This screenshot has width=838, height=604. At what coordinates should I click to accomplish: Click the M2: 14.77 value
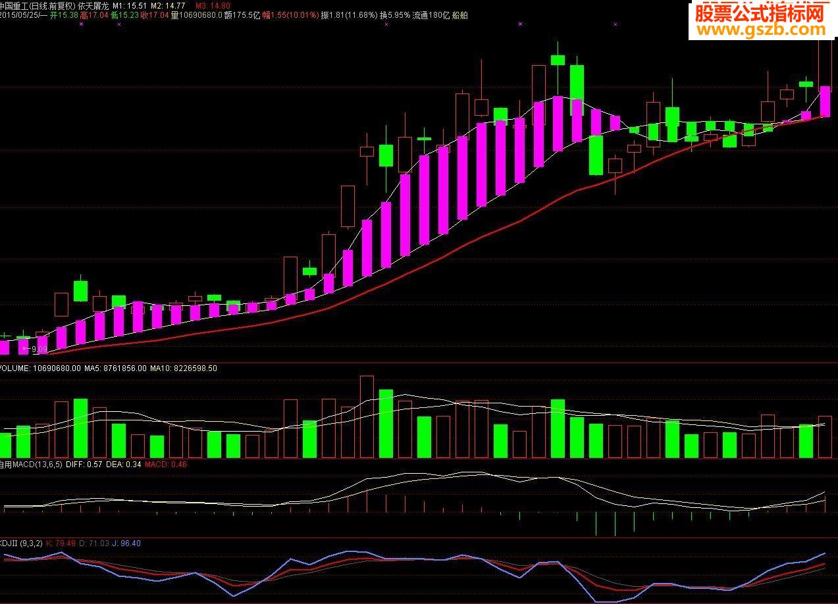tap(168, 5)
